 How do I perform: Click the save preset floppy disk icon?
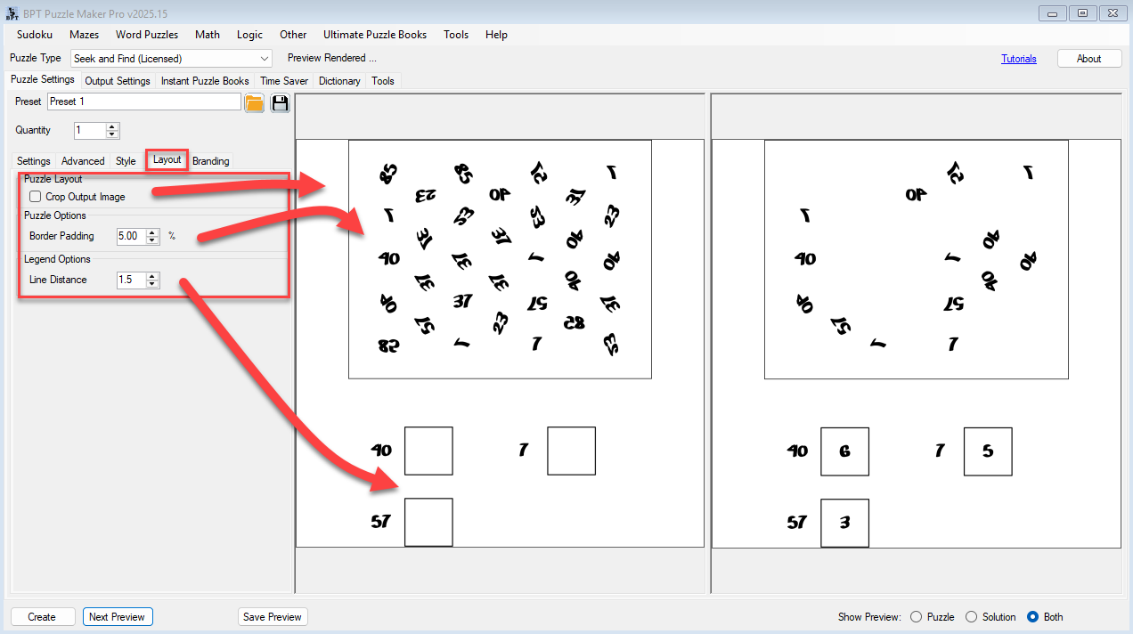pos(280,102)
